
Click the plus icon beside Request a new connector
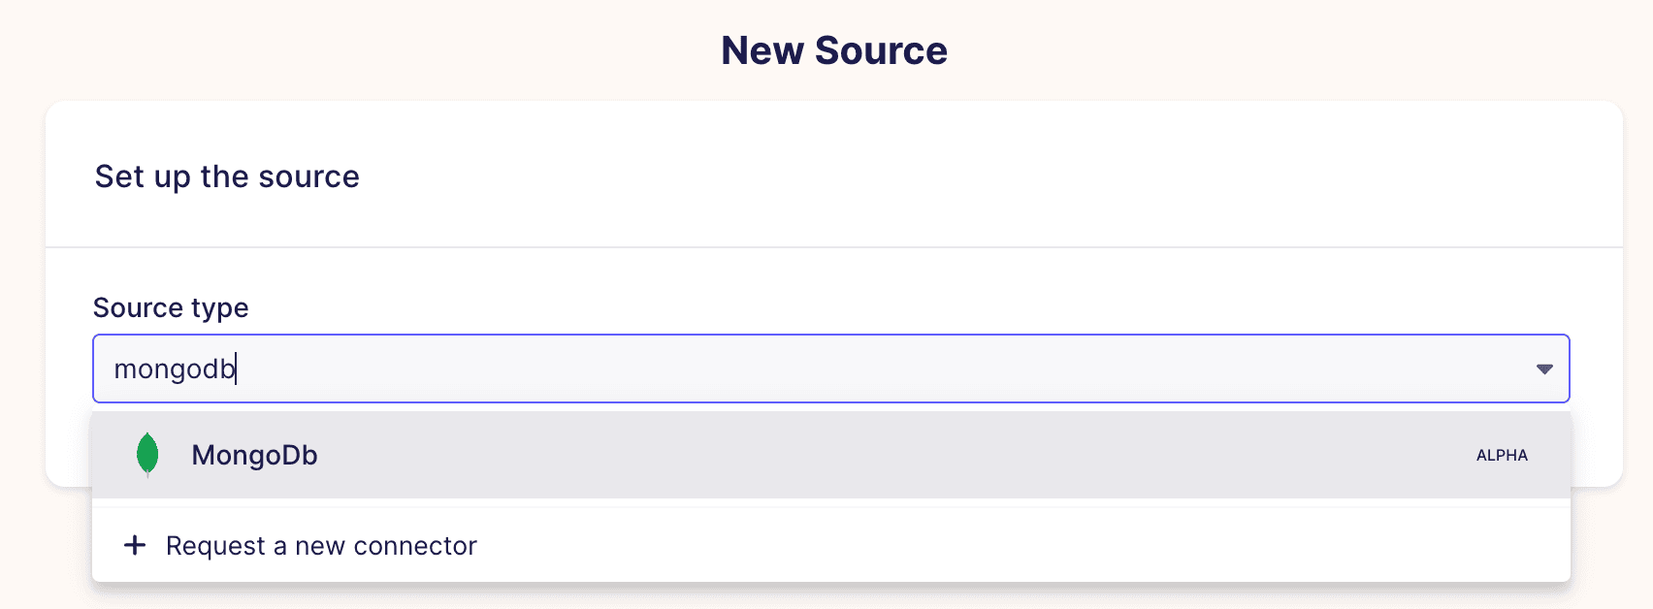click(135, 546)
